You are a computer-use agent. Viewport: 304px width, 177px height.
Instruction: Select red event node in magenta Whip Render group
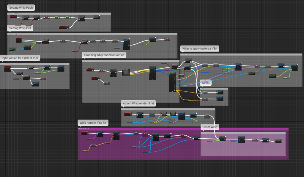[85, 133]
